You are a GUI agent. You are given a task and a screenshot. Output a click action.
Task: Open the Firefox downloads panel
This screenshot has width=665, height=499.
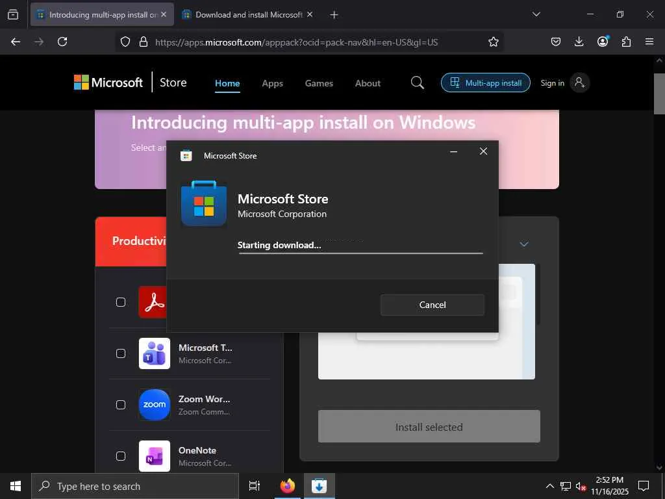click(x=579, y=42)
